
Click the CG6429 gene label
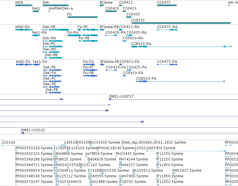[x=129, y=8]
